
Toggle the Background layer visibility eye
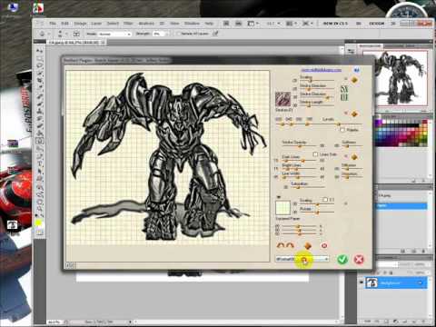[361, 282]
